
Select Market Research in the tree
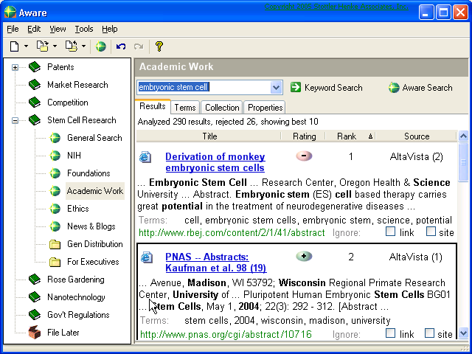77,85
